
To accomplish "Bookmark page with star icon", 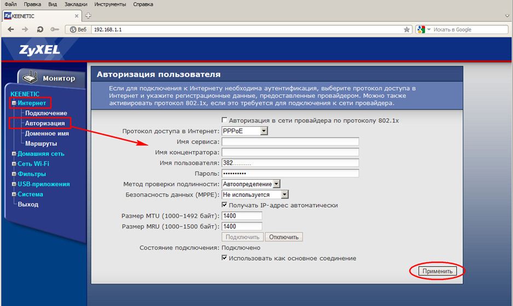I will (x=406, y=29).
